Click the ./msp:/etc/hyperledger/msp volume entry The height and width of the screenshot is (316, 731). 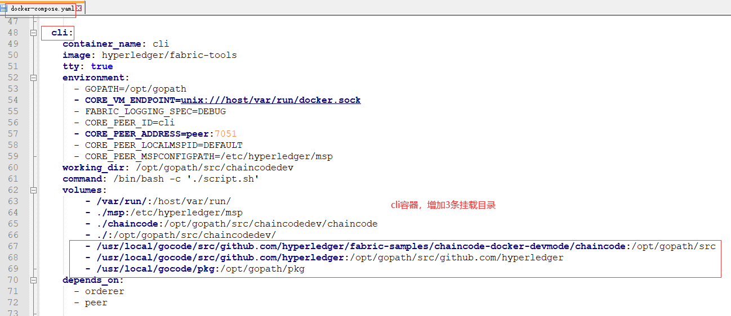(164, 213)
